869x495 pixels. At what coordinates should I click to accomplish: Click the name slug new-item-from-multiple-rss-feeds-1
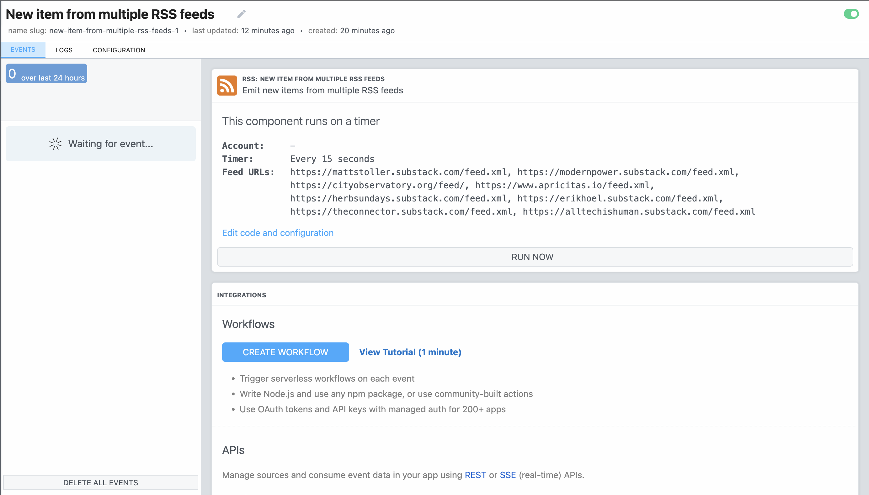pyautogui.click(x=115, y=30)
